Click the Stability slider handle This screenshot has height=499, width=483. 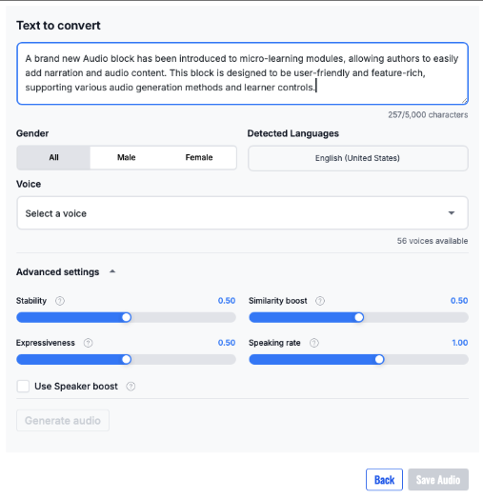coord(127,317)
